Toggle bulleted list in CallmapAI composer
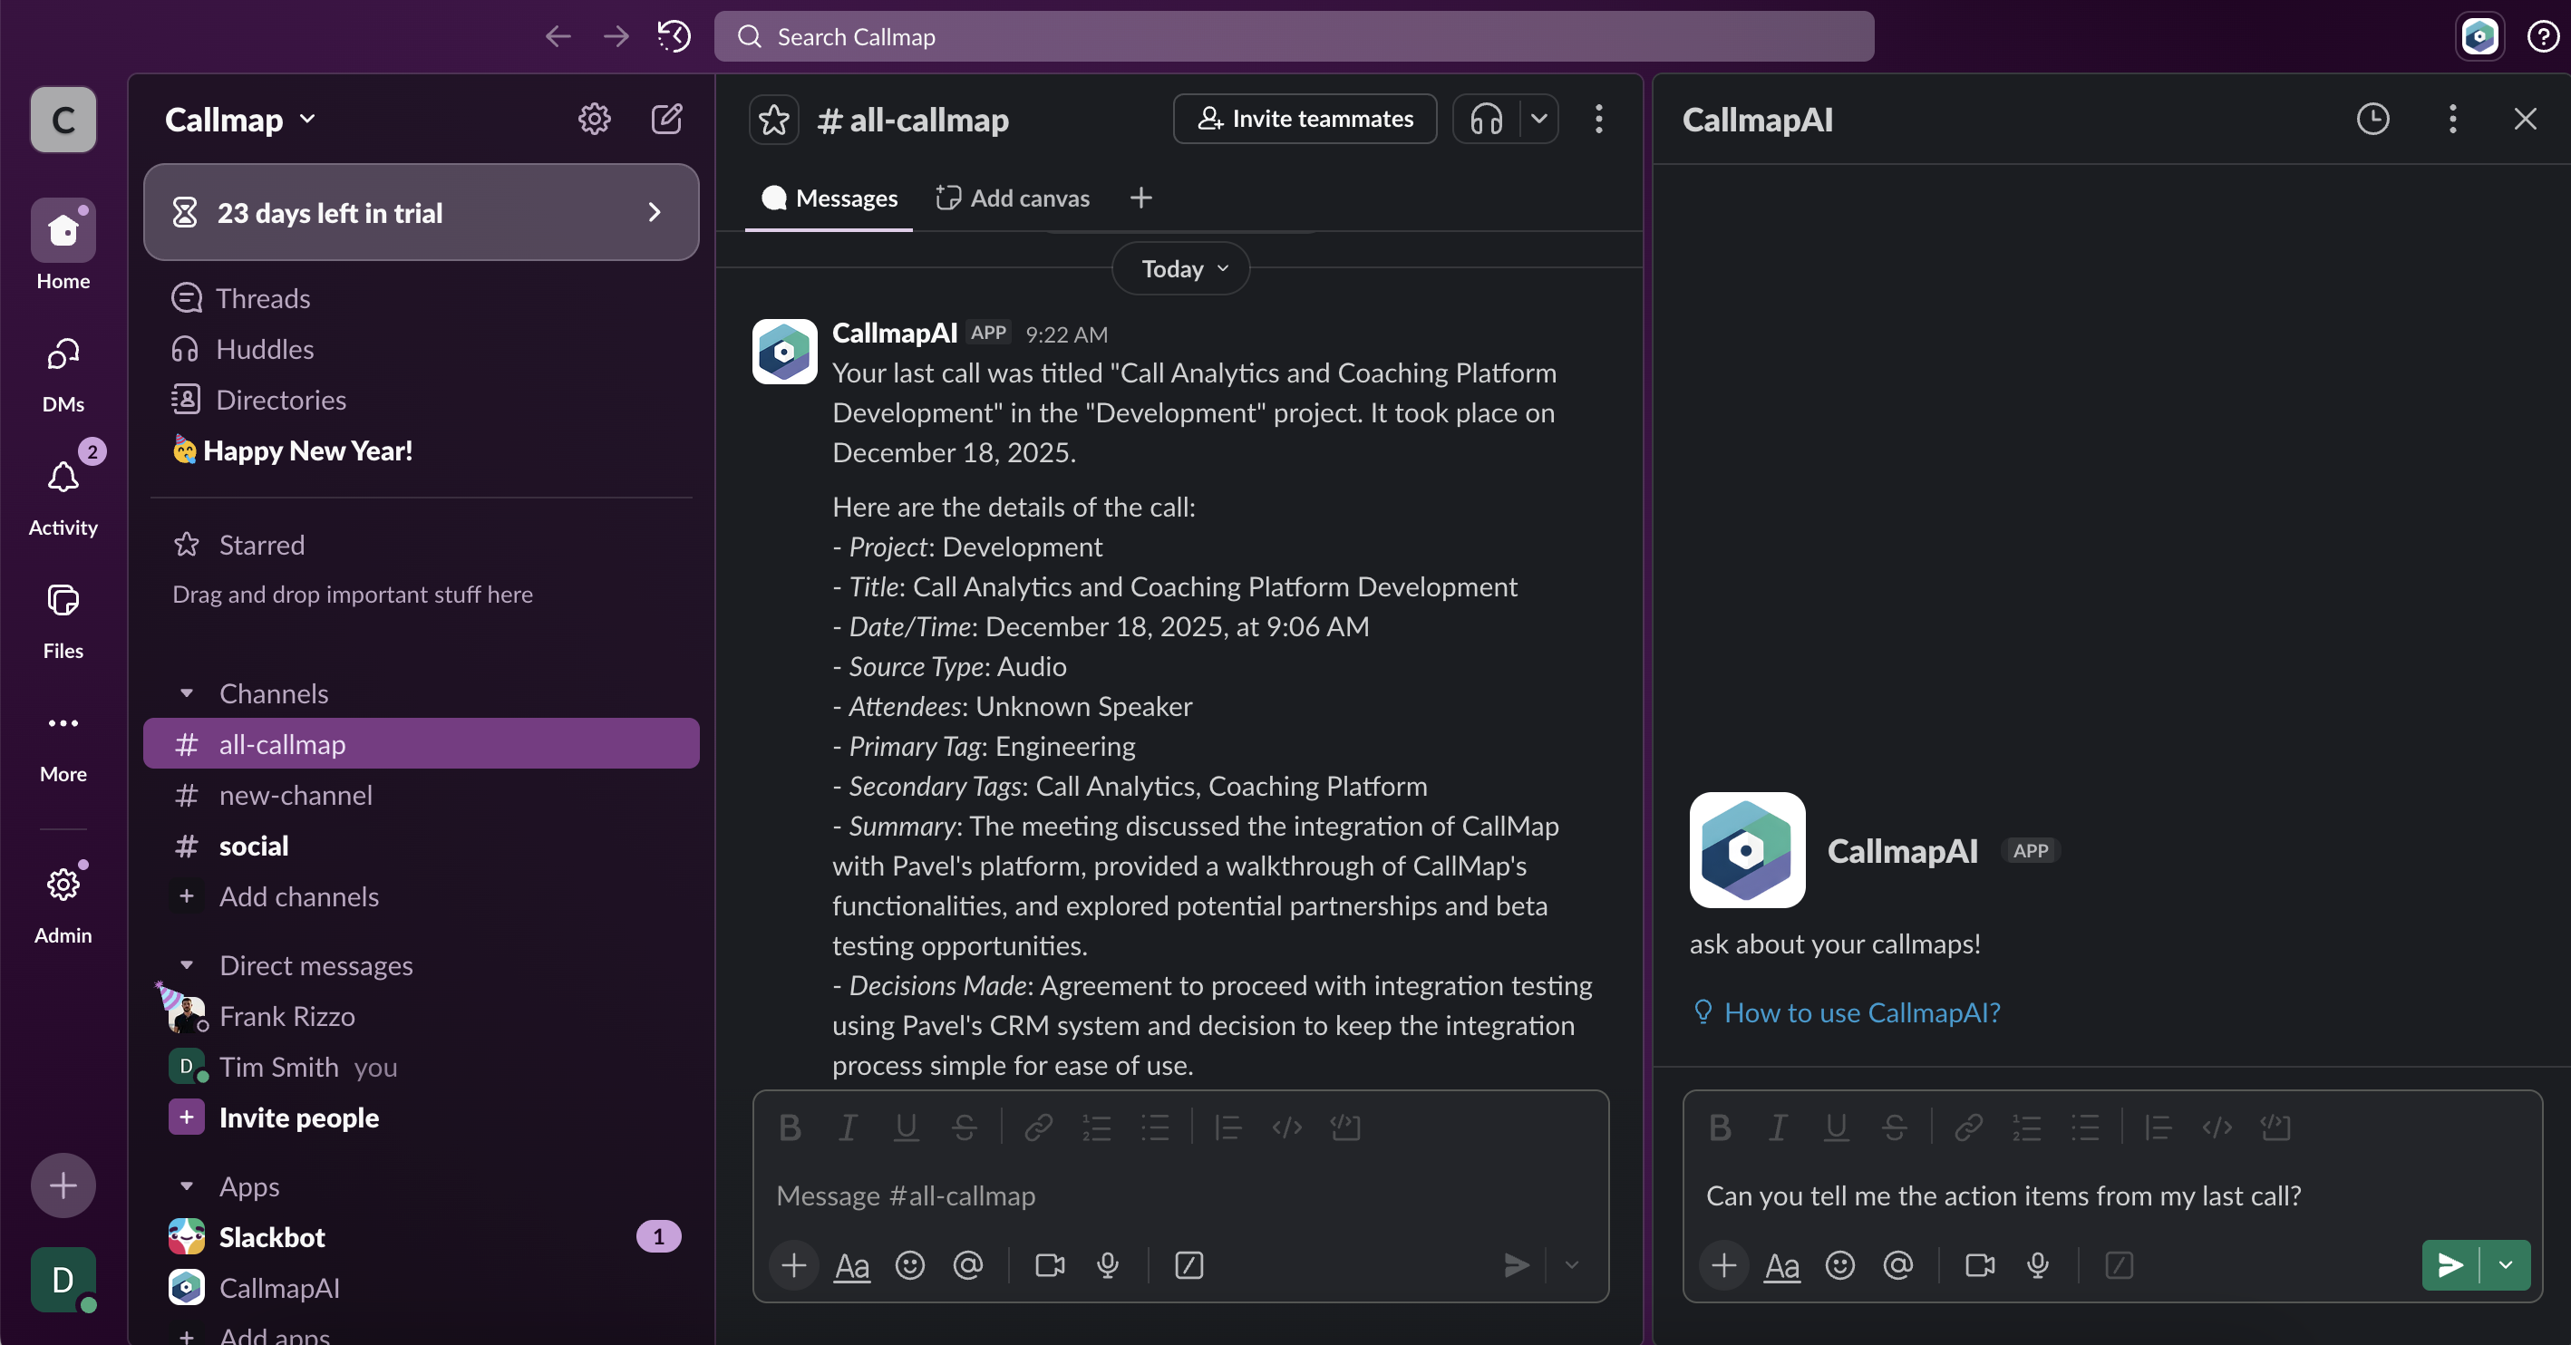Image resolution: width=2571 pixels, height=1345 pixels. (2085, 1127)
